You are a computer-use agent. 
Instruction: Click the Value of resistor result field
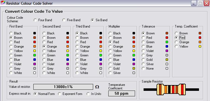63,87
